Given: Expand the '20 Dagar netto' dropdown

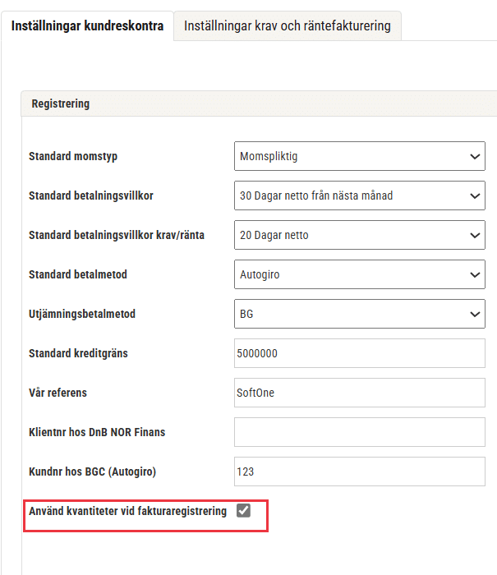Looking at the screenshot, I should [360, 235].
